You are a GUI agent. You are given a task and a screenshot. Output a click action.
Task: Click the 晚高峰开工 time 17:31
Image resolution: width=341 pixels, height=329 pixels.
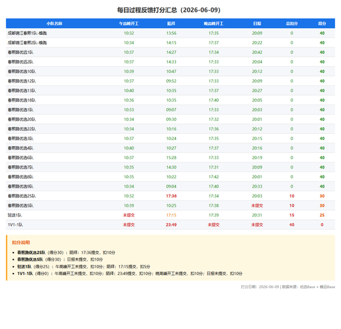(x=213, y=167)
